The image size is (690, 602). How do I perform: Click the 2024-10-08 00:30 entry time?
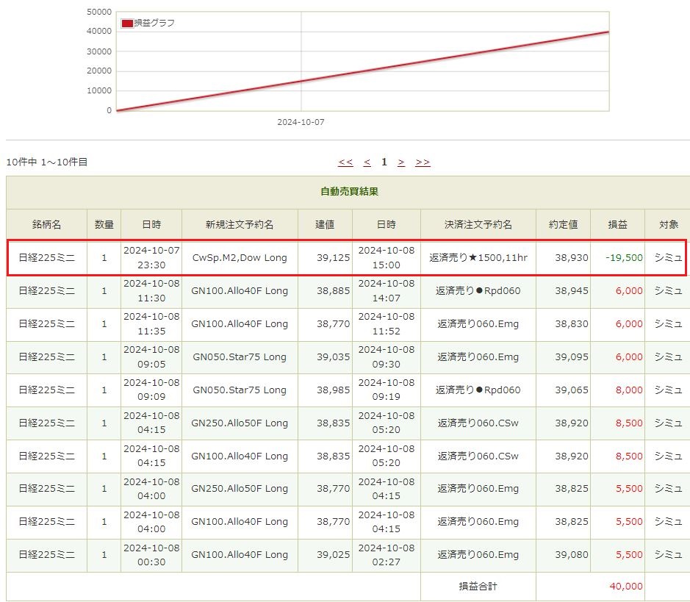click(151, 555)
